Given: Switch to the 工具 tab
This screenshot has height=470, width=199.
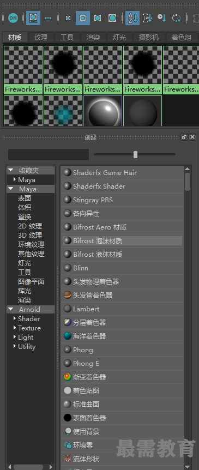Looking at the screenshot, I should pos(67,38).
